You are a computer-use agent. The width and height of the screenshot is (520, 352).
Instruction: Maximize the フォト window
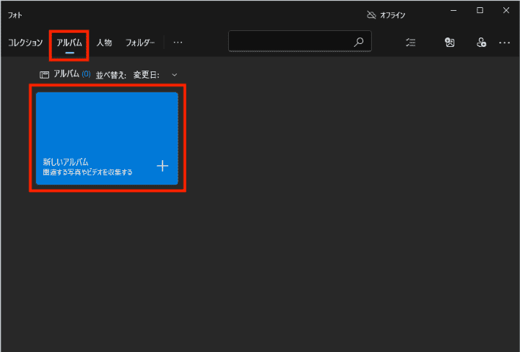(480, 10)
